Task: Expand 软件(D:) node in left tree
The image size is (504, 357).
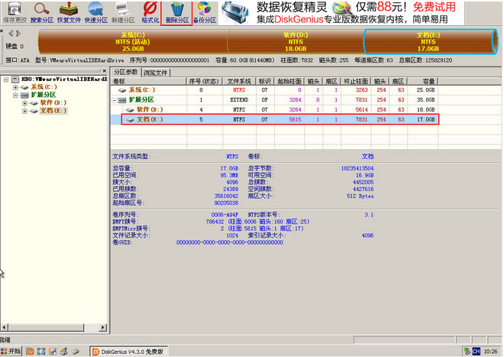Action: click(x=24, y=103)
